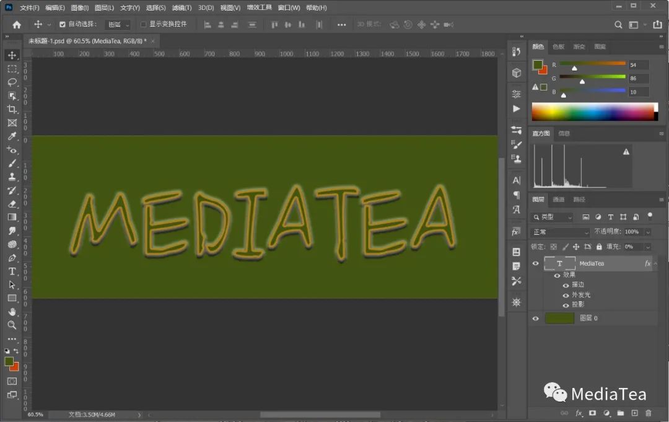Open the Character panel icon
The height and width of the screenshot is (422, 669).
[x=516, y=180]
